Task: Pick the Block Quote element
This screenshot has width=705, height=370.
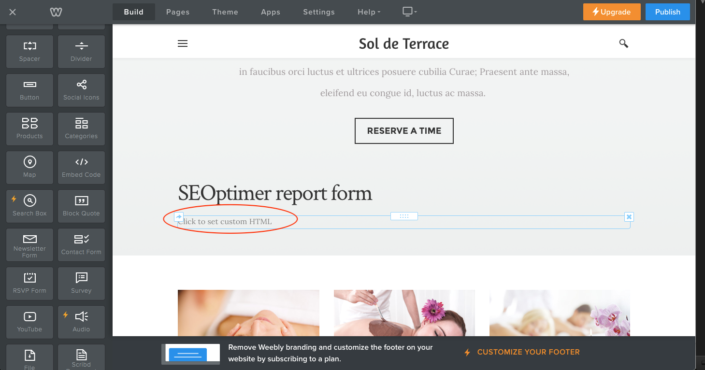Action: point(81,206)
